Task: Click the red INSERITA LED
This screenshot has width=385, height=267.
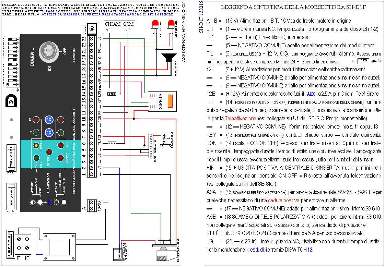Action: pos(60,158)
